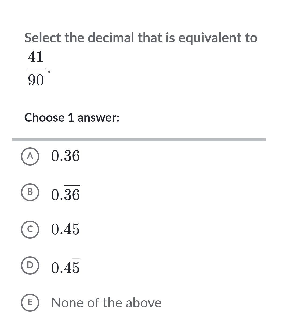Click 0.36 answer with overline on 36
Screen dimensions: 290x327
click(66, 195)
